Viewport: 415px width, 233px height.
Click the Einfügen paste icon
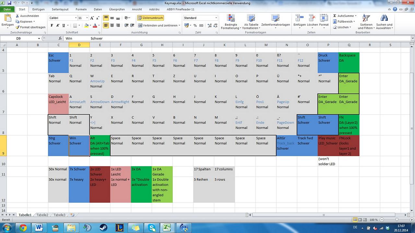7,18
